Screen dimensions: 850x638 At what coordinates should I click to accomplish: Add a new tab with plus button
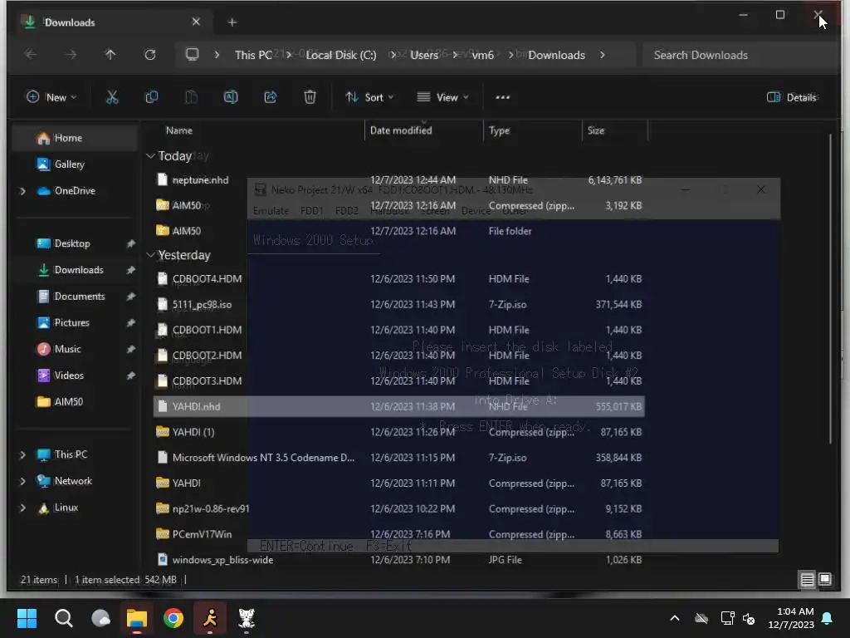(232, 22)
